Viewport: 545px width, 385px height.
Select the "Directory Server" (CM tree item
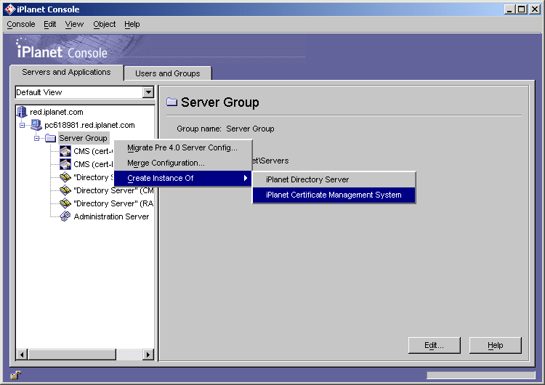[113, 190]
